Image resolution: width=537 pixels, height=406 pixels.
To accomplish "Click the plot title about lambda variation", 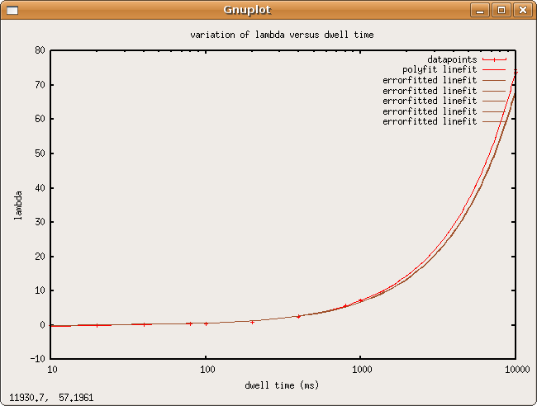I will (282, 35).
